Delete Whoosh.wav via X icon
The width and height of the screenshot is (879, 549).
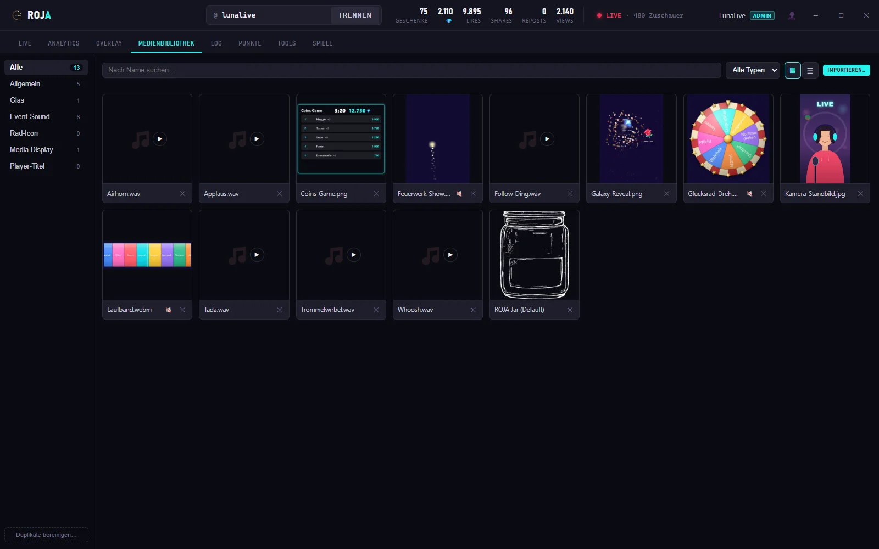(x=473, y=310)
